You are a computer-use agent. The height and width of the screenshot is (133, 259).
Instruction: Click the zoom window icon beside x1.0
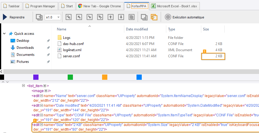(x=39, y=17)
